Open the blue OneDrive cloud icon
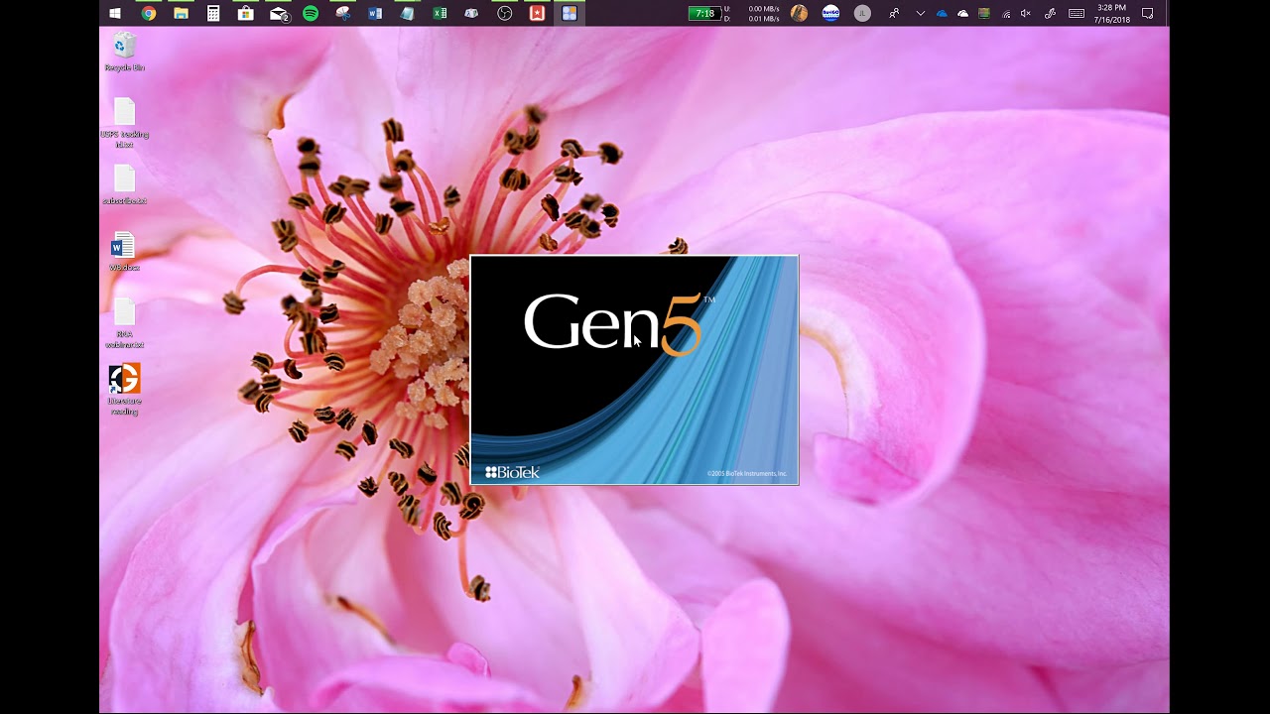Viewport: 1270px width, 714px height. [942, 13]
